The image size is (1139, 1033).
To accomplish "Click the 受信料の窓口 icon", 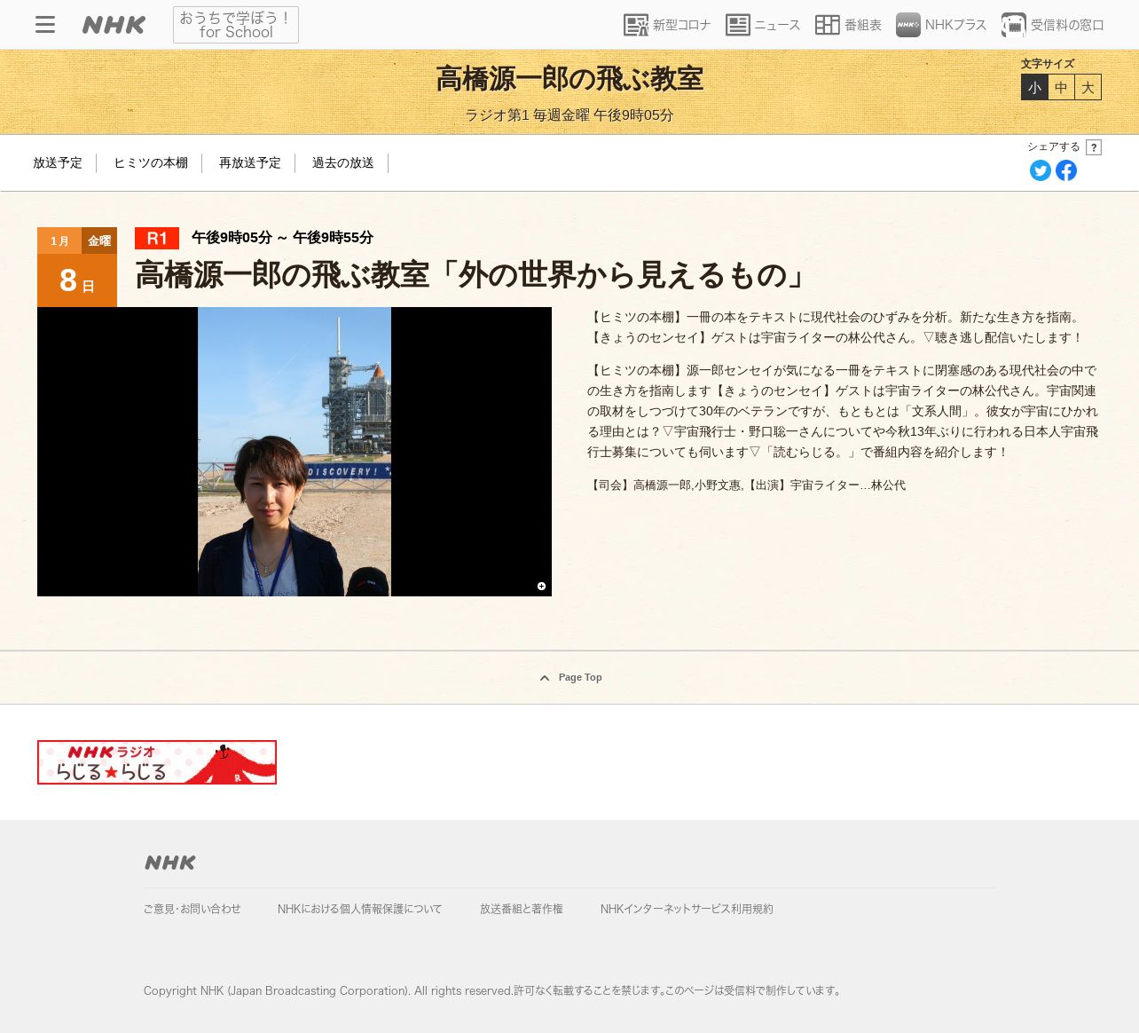I will [1014, 25].
